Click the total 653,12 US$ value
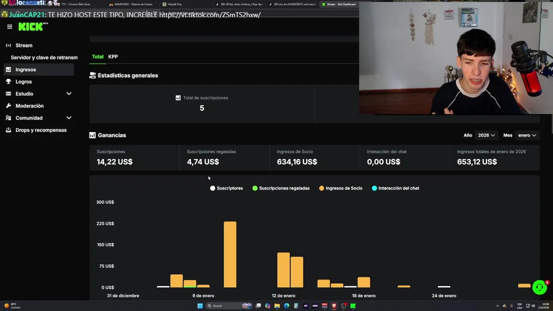 (477, 162)
